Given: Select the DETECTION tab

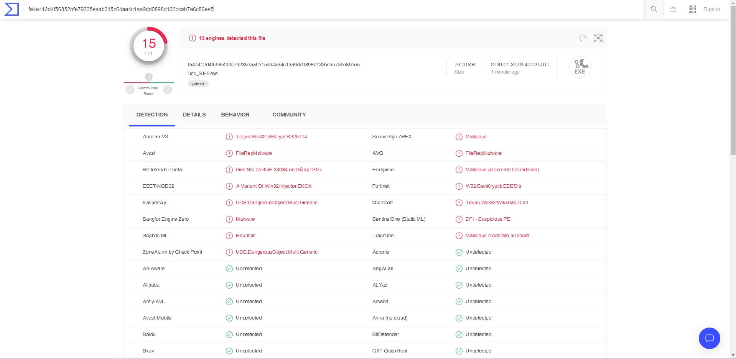Looking at the screenshot, I should tap(152, 115).
